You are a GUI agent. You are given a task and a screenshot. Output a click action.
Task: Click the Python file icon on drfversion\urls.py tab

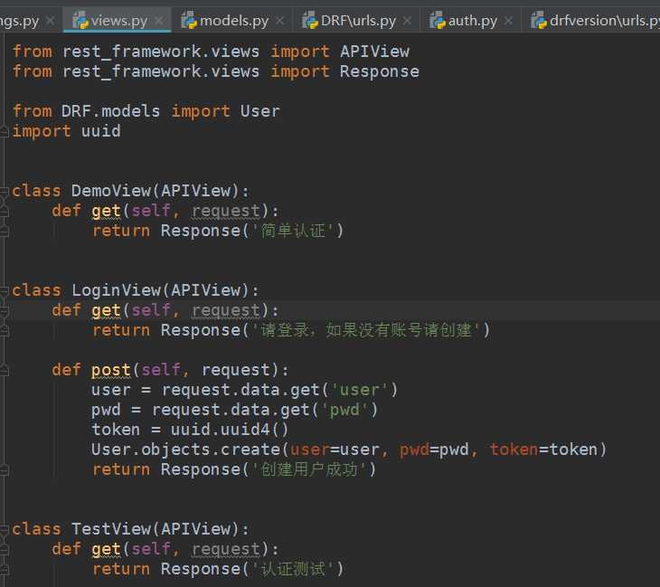coord(539,20)
